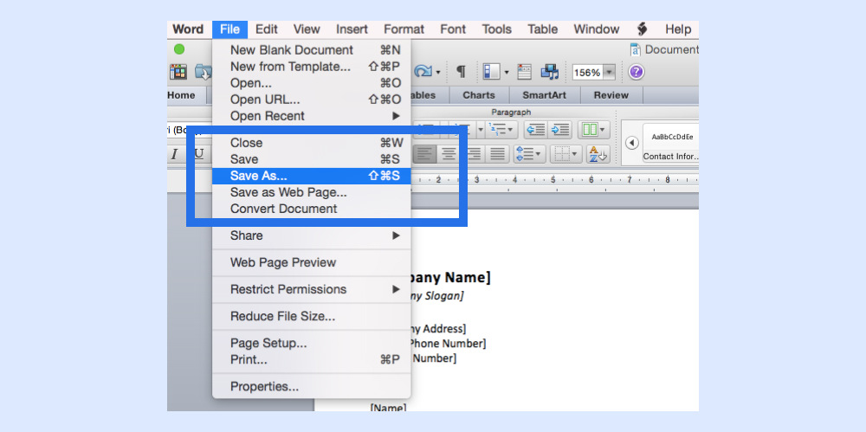Toggle Justify text alignment
This screenshot has height=432, width=866.
click(x=497, y=154)
